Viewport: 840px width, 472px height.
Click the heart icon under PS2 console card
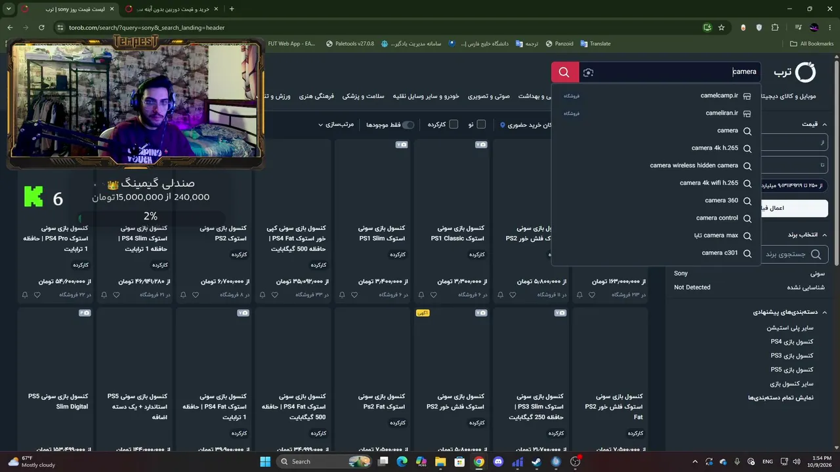click(x=196, y=295)
